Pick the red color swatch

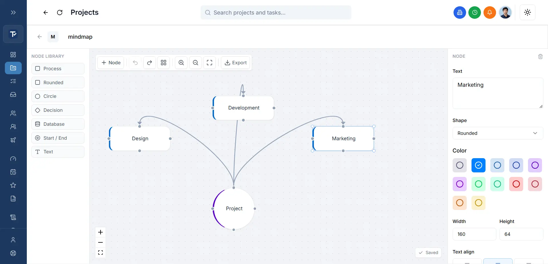tap(516, 184)
